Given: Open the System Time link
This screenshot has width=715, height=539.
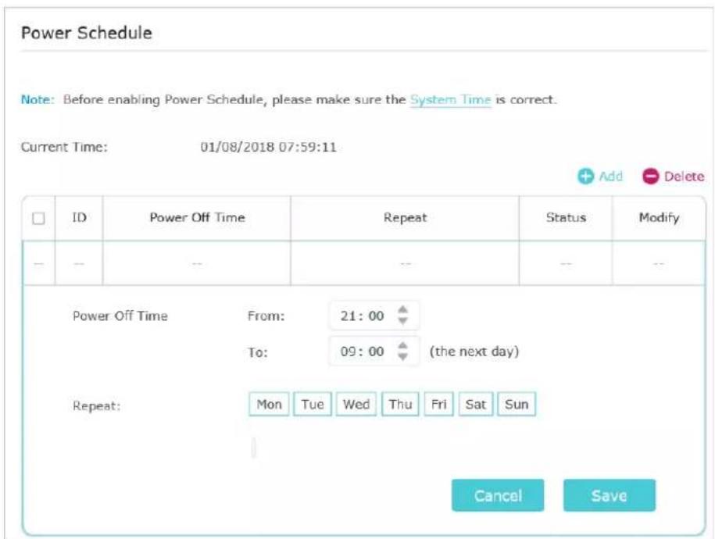Looking at the screenshot, I should (451, 99).
